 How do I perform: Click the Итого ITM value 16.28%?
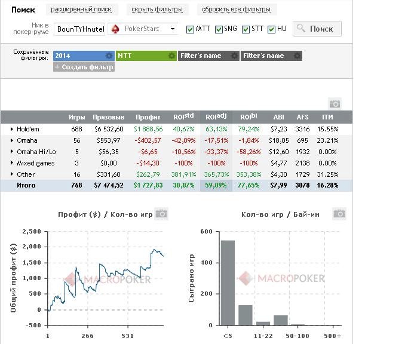coord(327,185)
